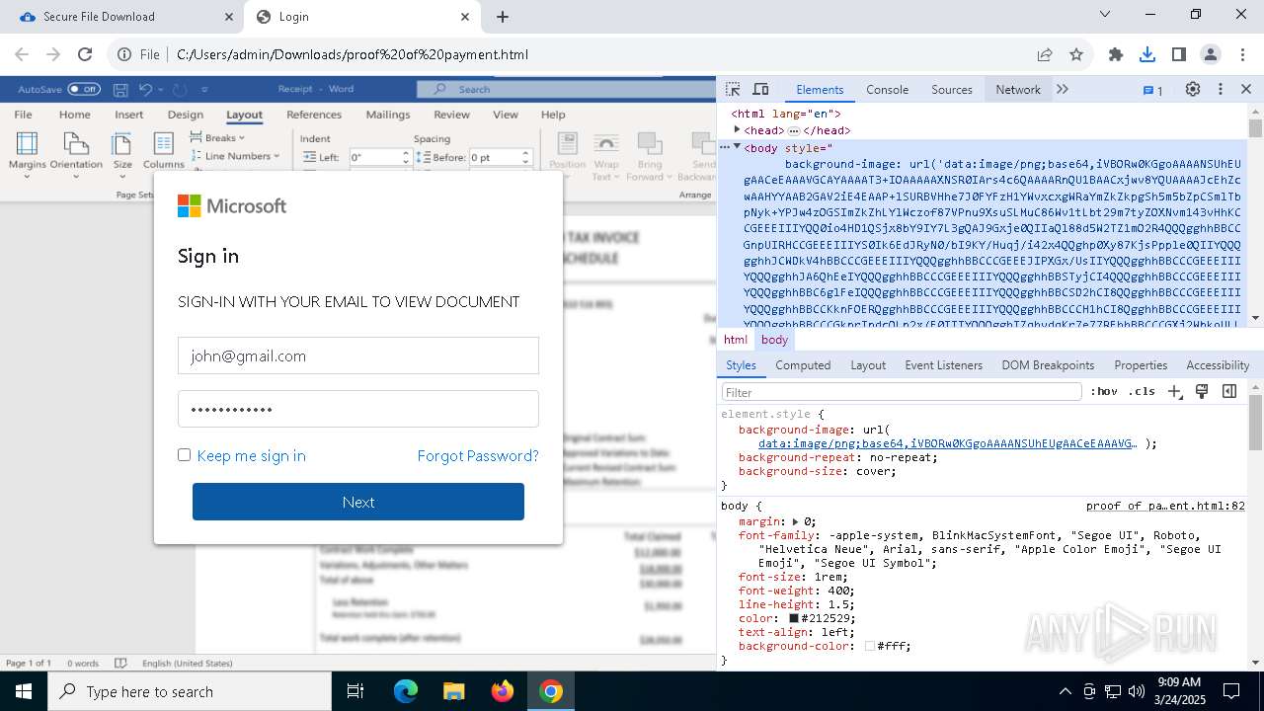This screenshot has height=711, width=1264.
Task: Focus the email field showing john@gmail.com
Action: (x=358, y=355)
